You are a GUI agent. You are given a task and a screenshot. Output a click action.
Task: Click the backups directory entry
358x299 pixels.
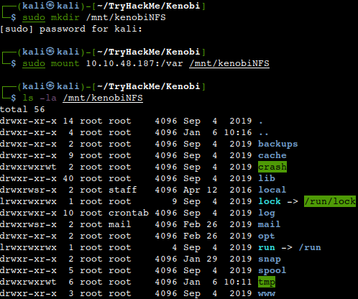pos(277,144)
